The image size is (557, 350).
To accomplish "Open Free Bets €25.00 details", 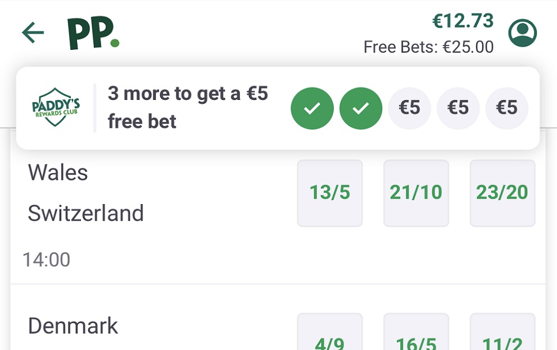I will coord(428,47).
